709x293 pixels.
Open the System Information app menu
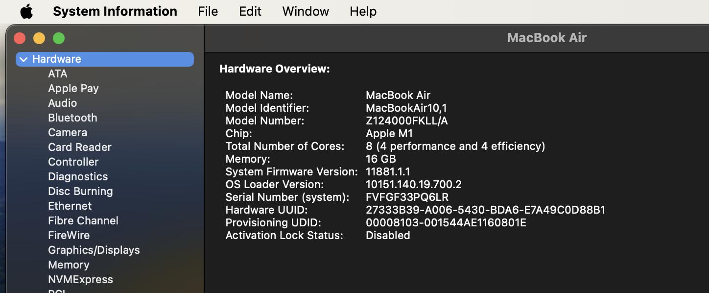click(115, 11)
